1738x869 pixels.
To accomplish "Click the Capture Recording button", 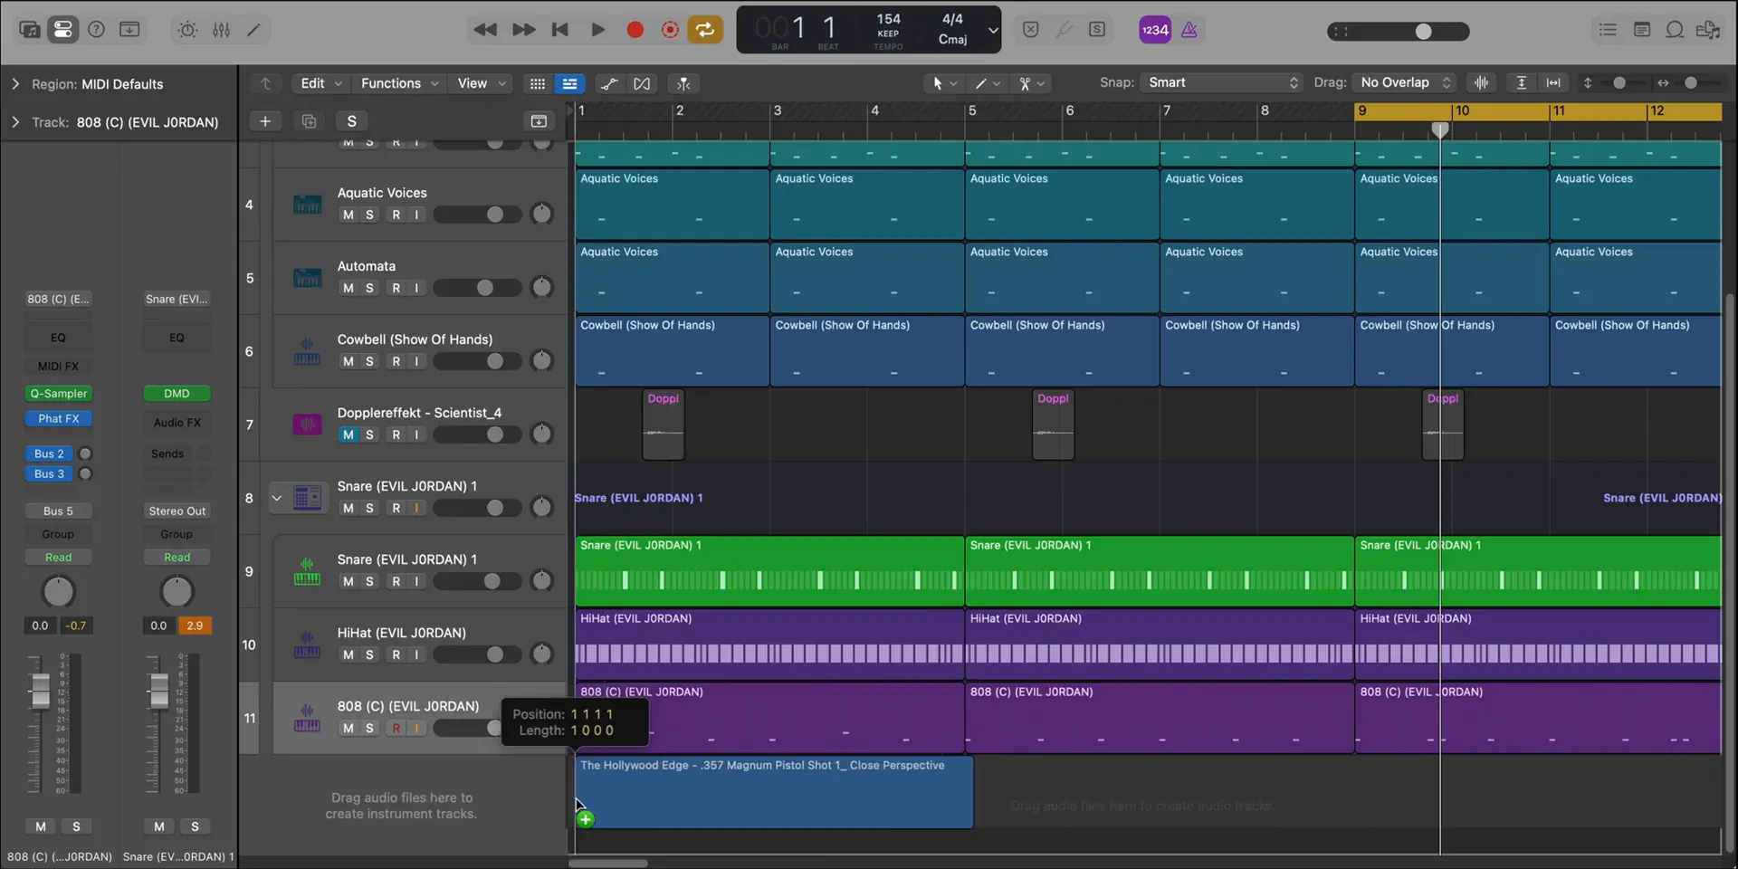I will [670, 30].
